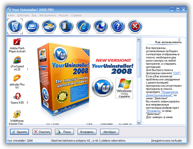
Task: Click the Internet Explorer toolbar icon
Action: 84,26
